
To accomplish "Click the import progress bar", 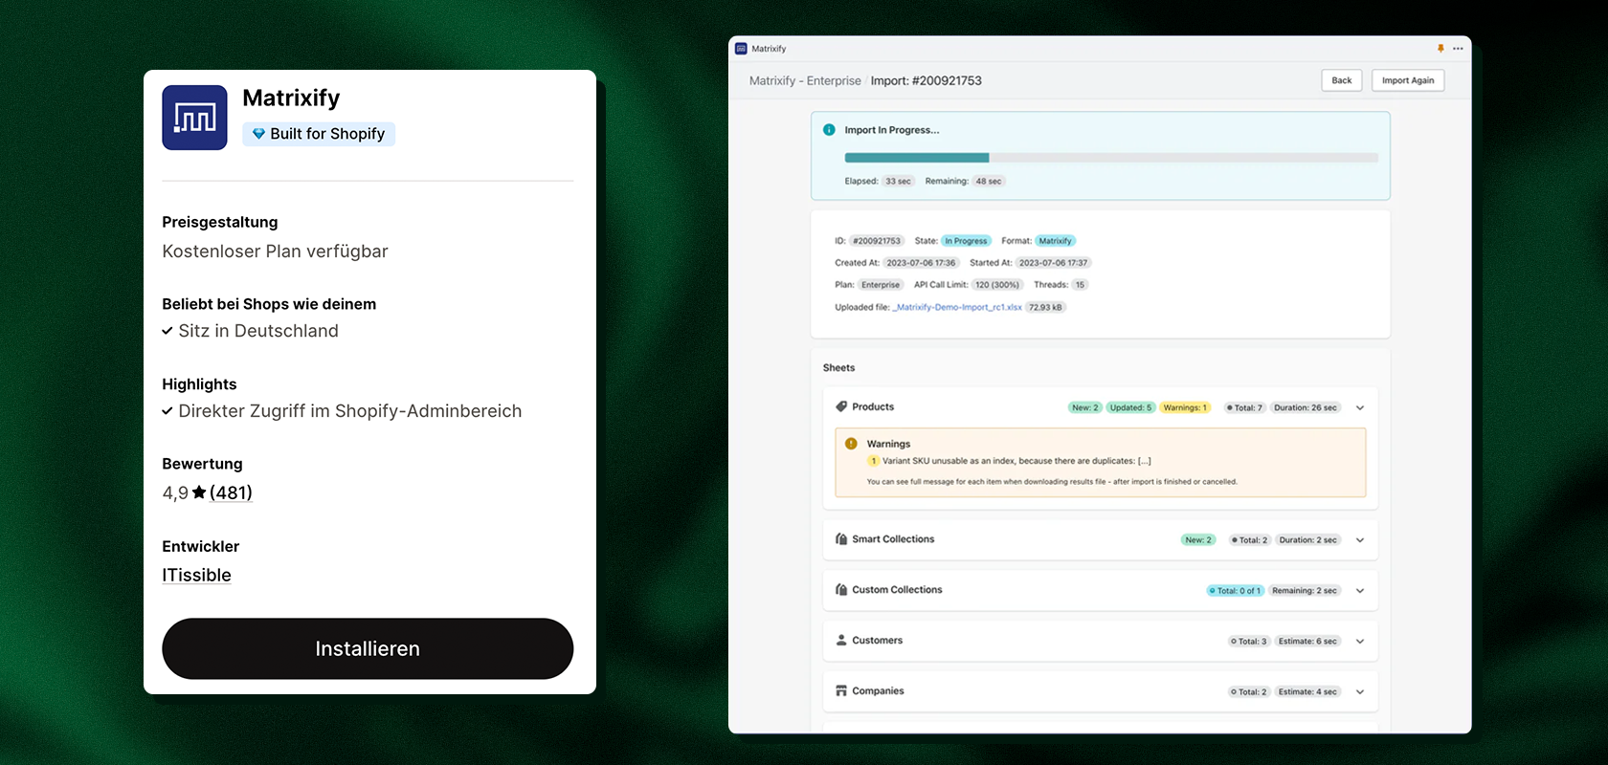I will tap(1111, 158).
